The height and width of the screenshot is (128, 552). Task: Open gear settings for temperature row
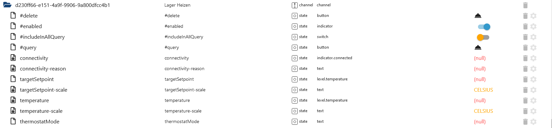click(533, 101)
